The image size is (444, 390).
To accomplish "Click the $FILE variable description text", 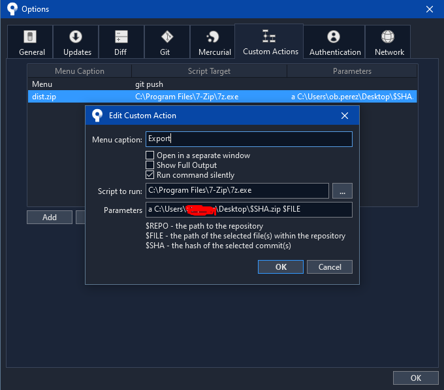I will (x=246, y=236).
